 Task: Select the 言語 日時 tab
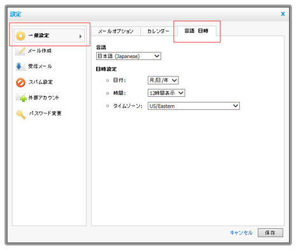point(196,31)
